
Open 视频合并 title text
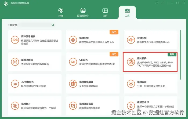pos(26,104)
